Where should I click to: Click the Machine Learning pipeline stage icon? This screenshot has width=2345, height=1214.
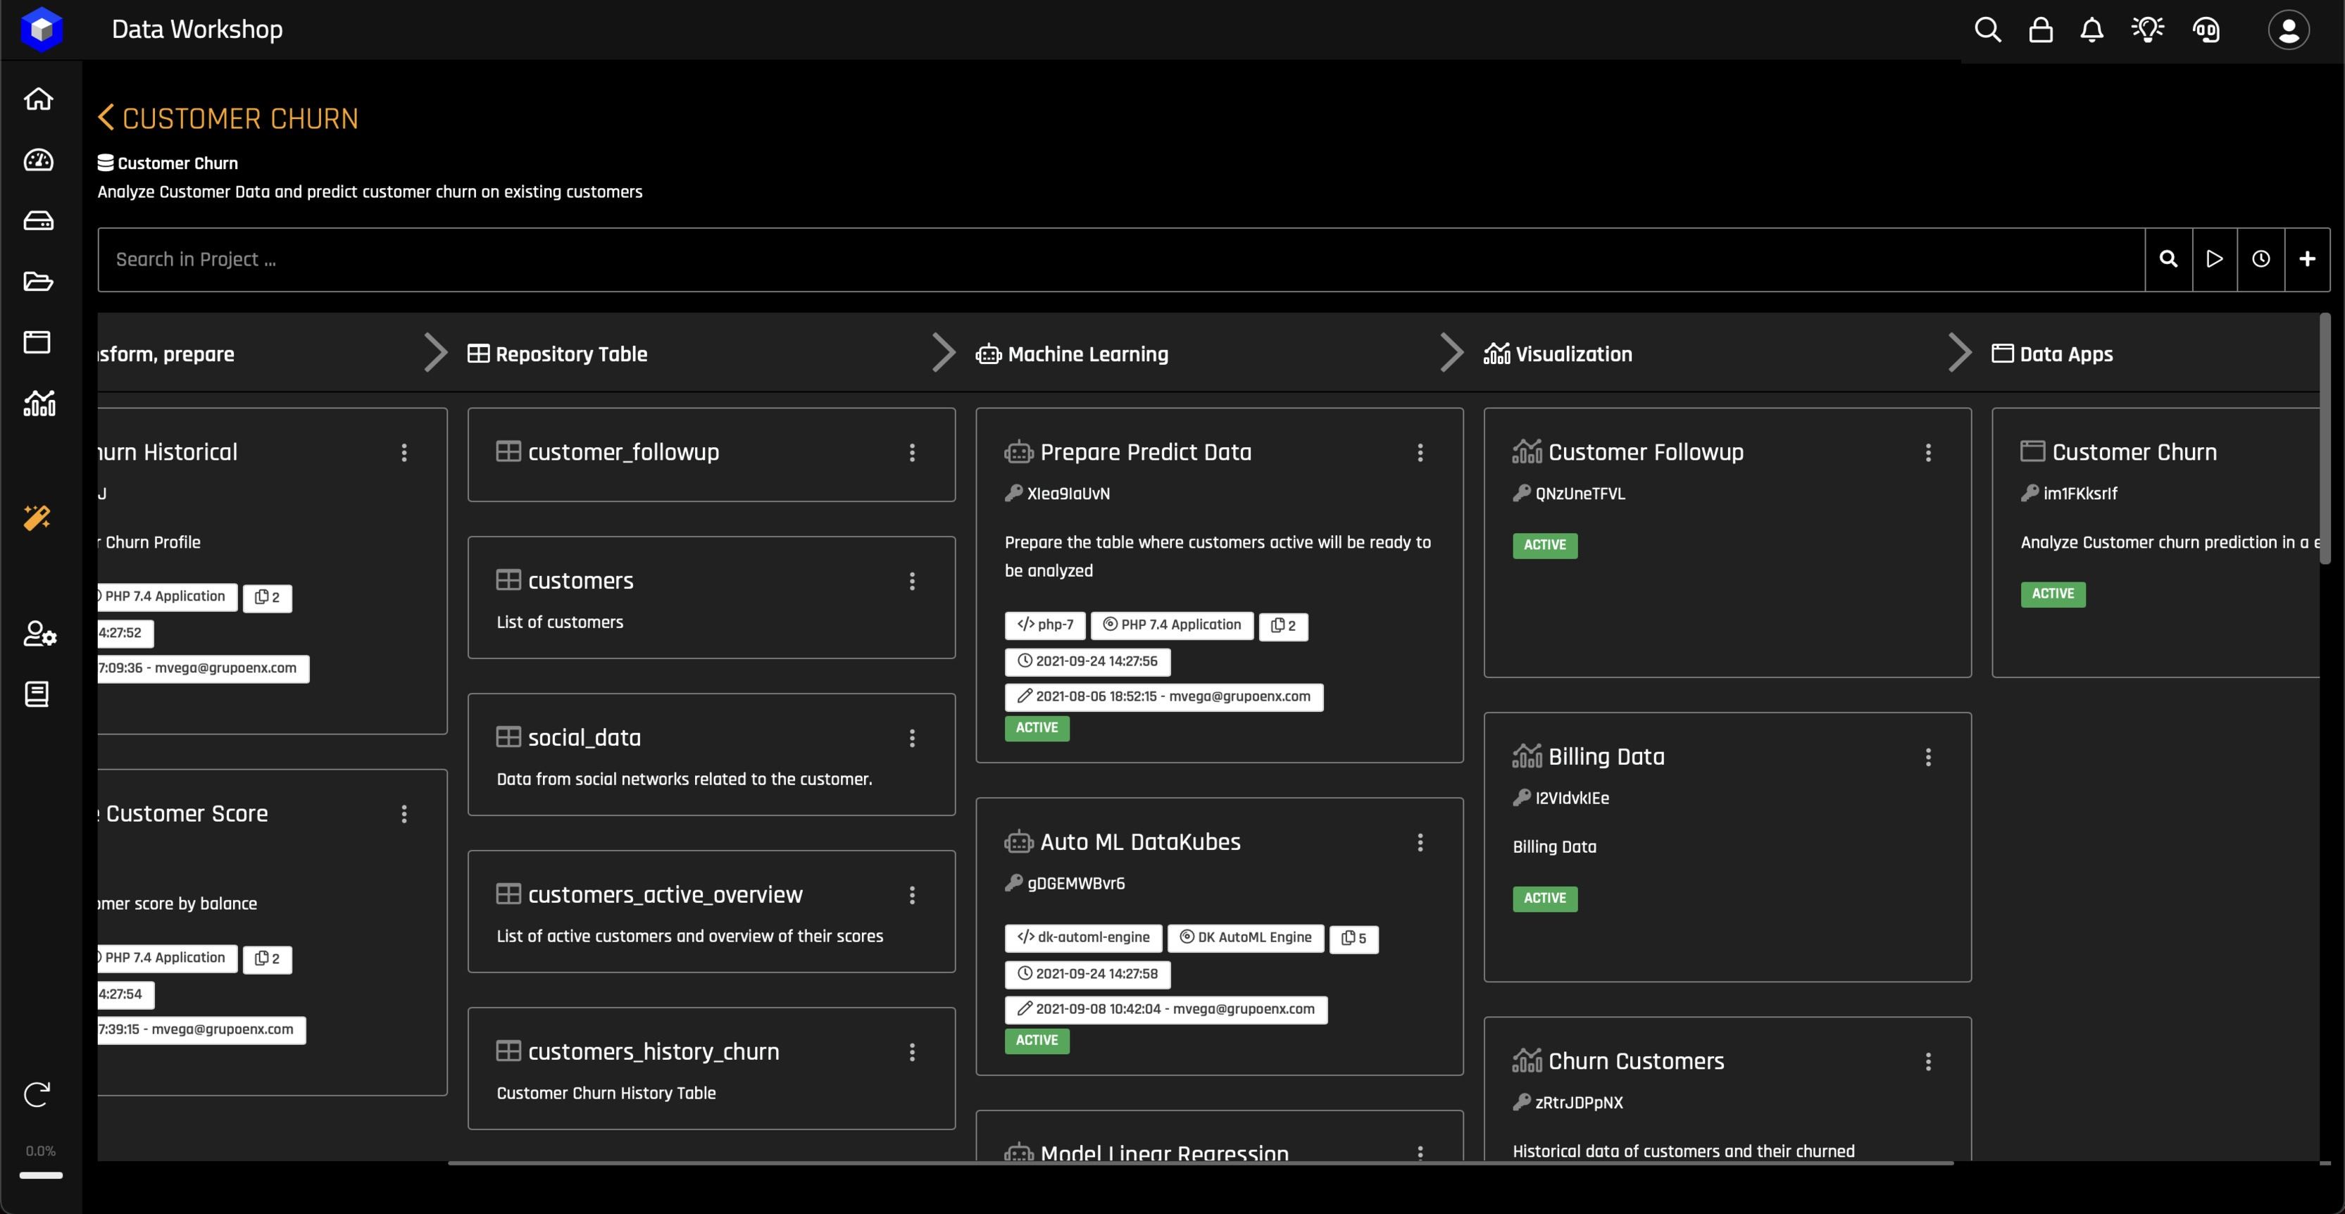(x=986, y=353)
